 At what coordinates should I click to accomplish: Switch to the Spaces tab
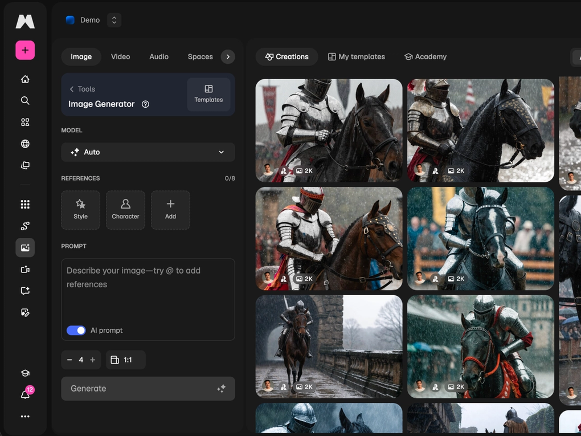200,57
